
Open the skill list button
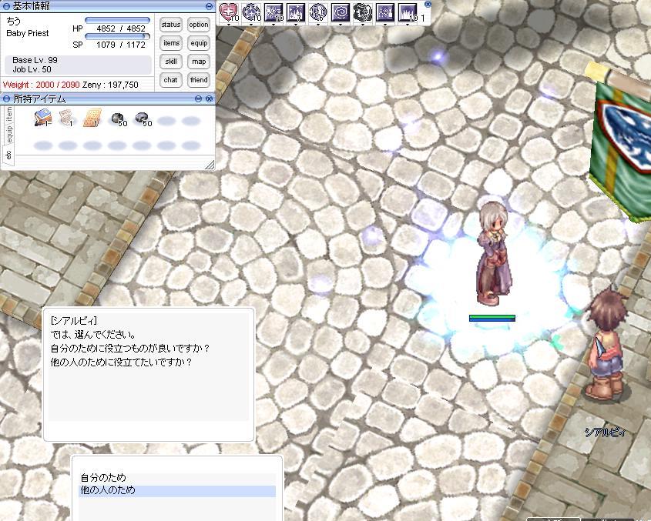coord(171,62)
